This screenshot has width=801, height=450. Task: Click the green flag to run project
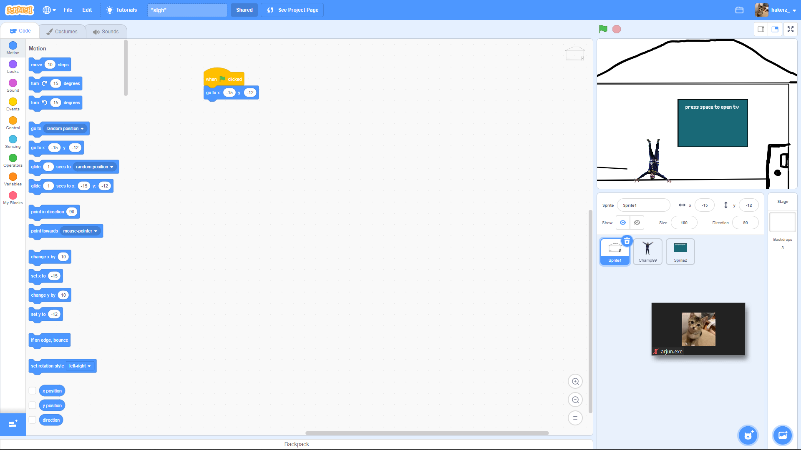(603, 29)
